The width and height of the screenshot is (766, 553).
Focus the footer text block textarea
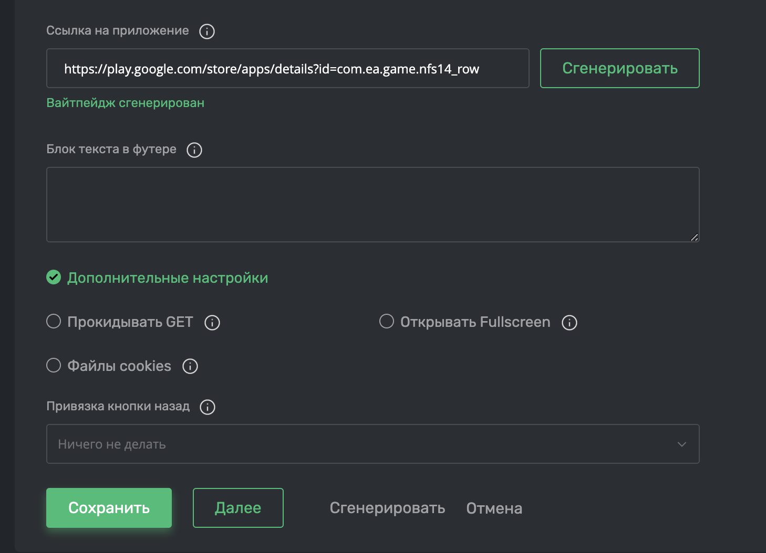click(373, 205)
